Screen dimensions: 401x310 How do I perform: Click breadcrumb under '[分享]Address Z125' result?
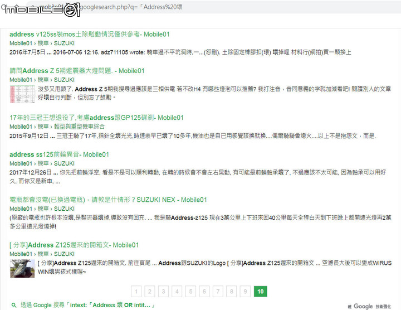[42, 254]
